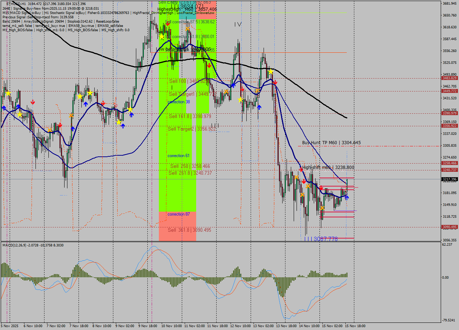This screenshot has width=459, height=330.
Task: Click the orange star above High-shift m60 label
Action: 297,176
